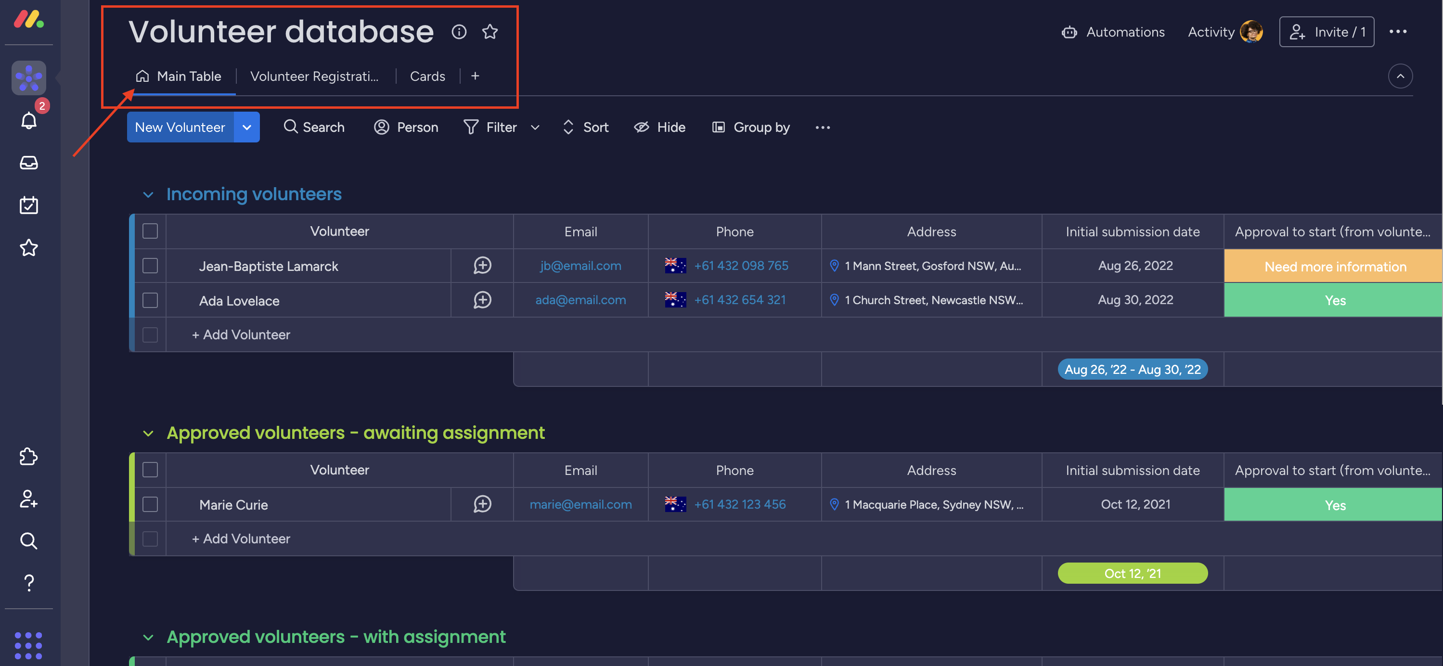
Task: Open New Volunteer dropdown arrow
Action: (246, 127)
